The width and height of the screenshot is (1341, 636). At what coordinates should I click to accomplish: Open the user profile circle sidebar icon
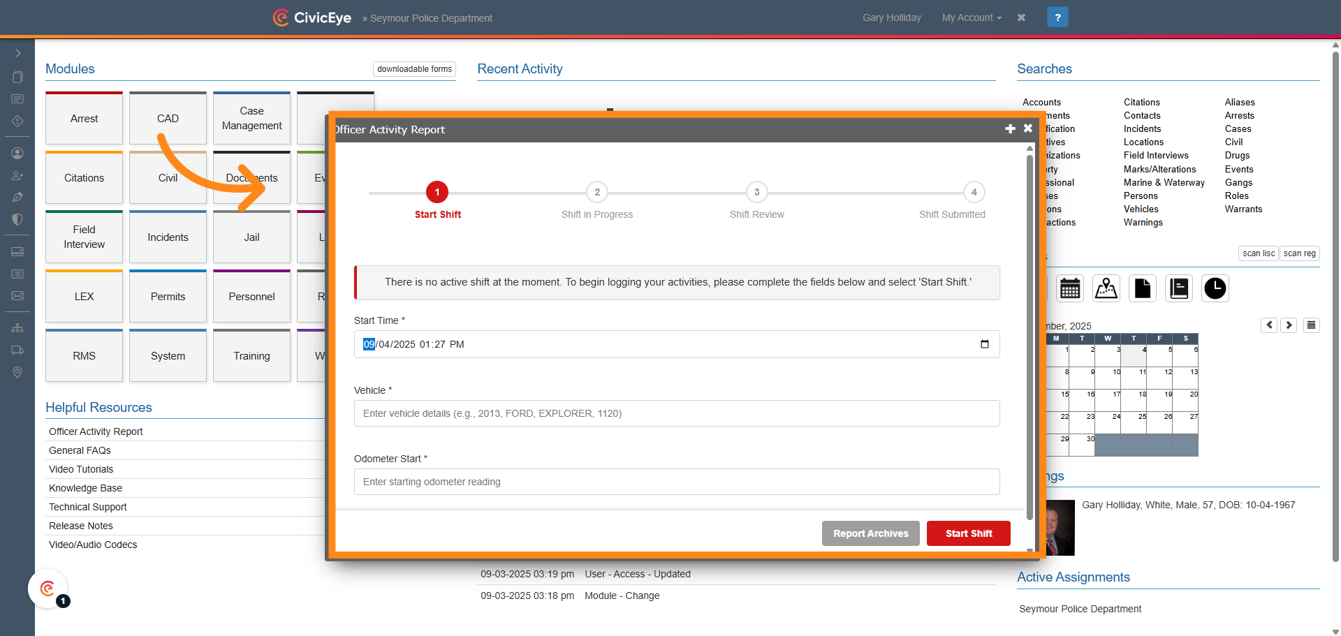(17, 153)
